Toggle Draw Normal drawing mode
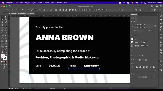163x91 pixels. coord(2,65)
